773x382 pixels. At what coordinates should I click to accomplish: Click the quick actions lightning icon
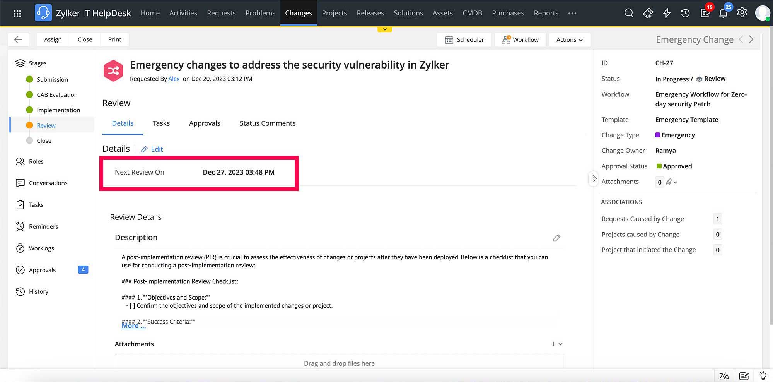point(667,13)
